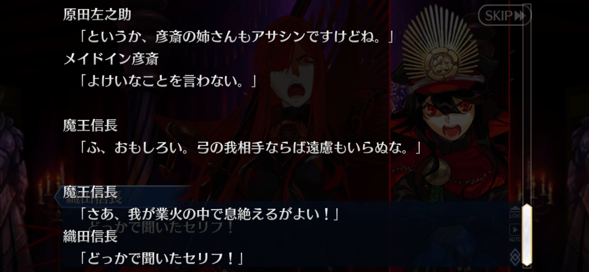Select the final line どっかで聞いたセリフ！
The image size is (589, 272).
[161, 258]
